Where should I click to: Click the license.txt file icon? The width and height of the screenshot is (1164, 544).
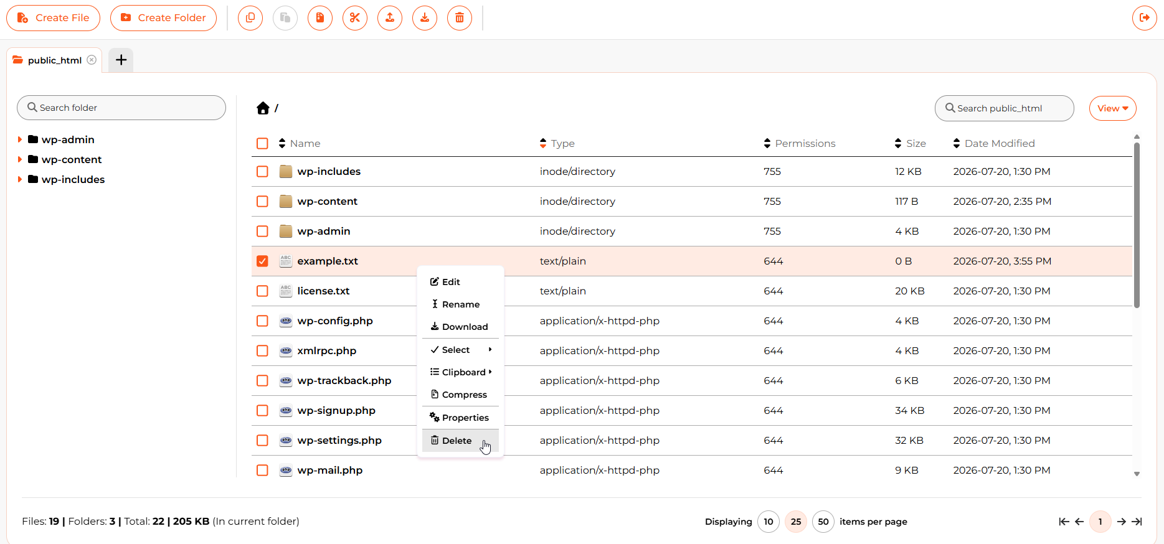coord(286,291)
